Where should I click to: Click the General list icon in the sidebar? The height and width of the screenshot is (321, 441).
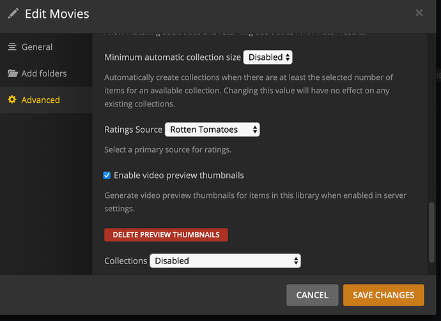(12, 47)
